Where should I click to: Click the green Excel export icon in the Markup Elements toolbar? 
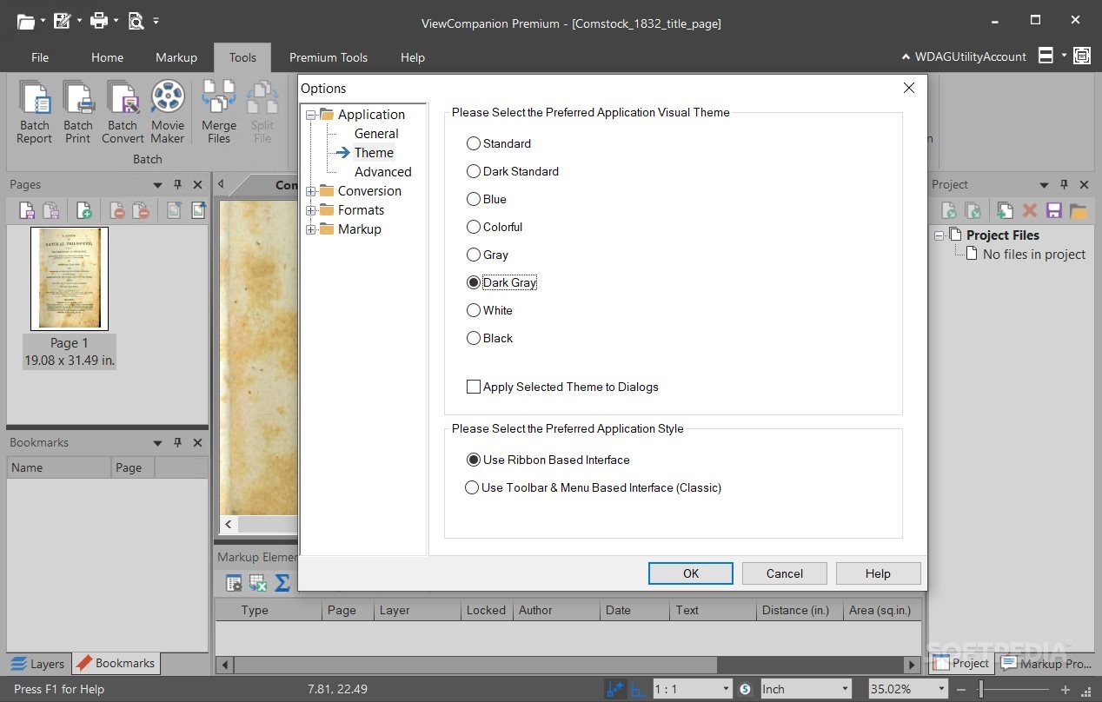[258, 583]
